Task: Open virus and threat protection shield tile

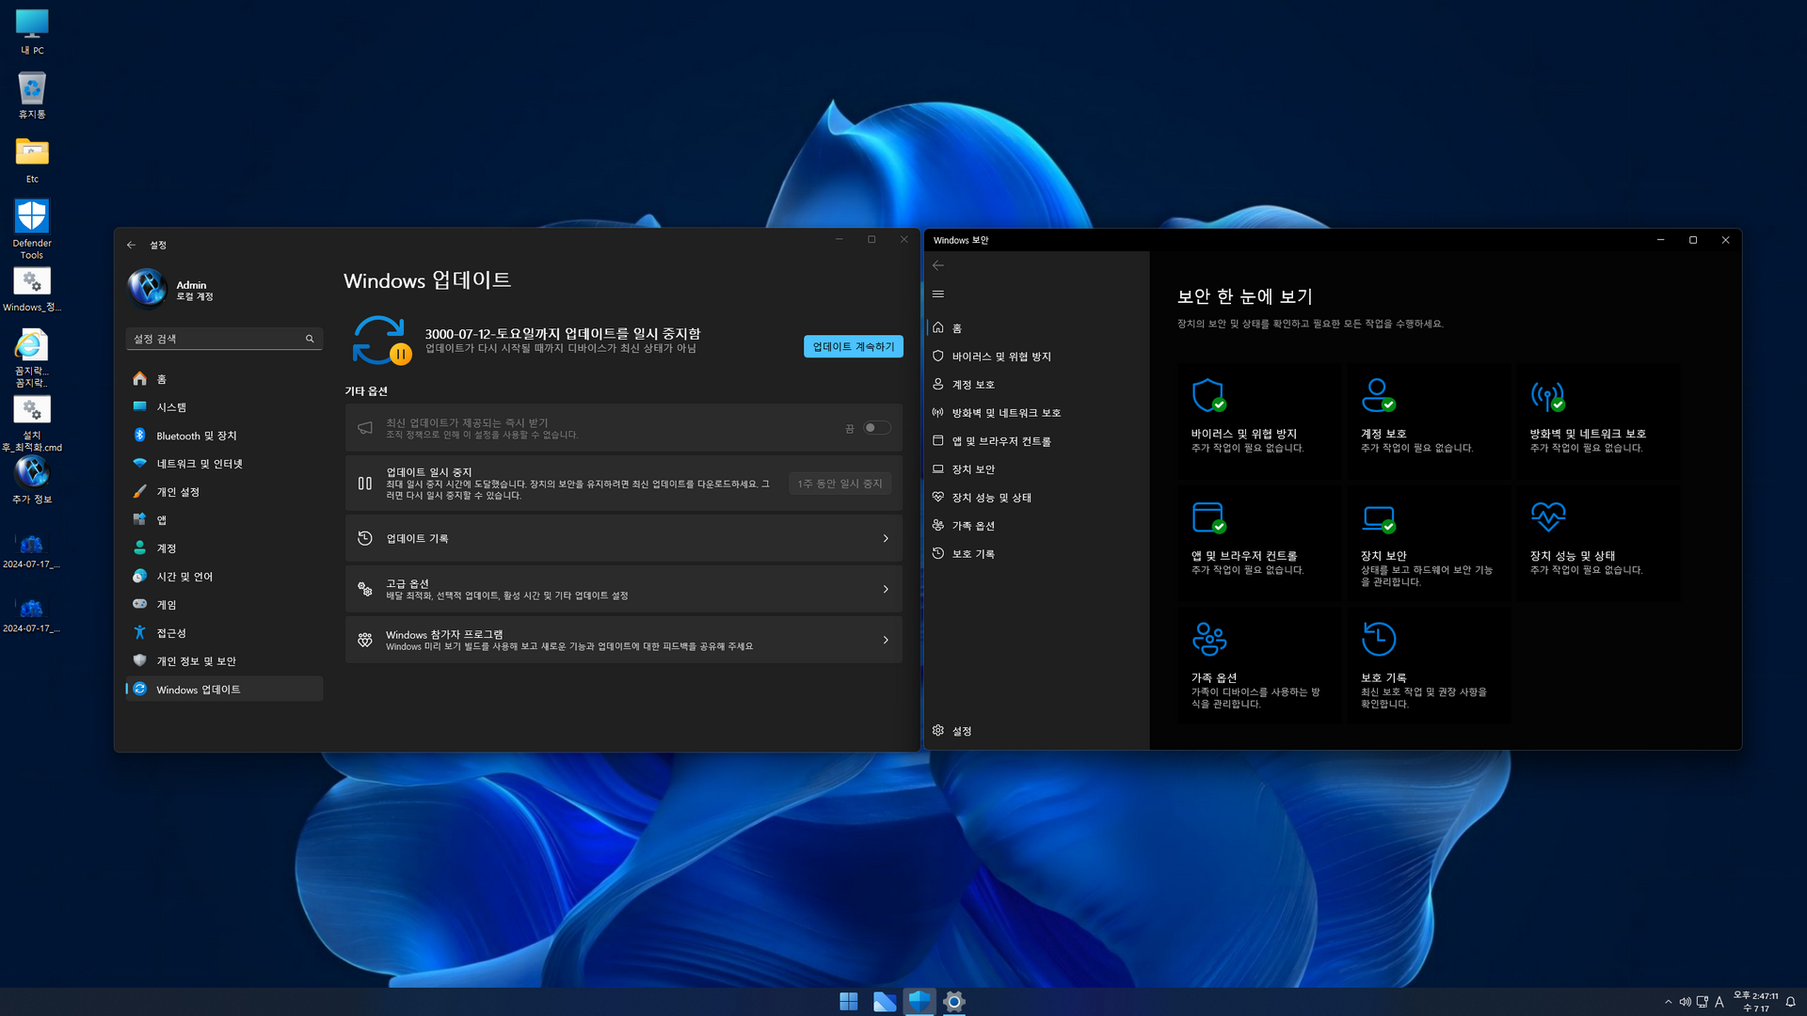Action: pyautogui.click(x=1208, y=396)
